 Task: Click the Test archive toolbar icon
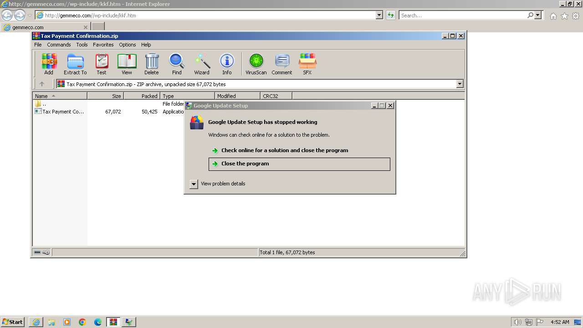(x=102, y=64)
